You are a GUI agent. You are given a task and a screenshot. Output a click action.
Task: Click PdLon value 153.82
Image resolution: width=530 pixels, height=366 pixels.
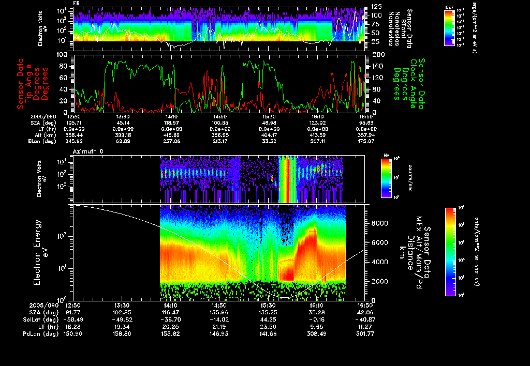click(170, 334)
